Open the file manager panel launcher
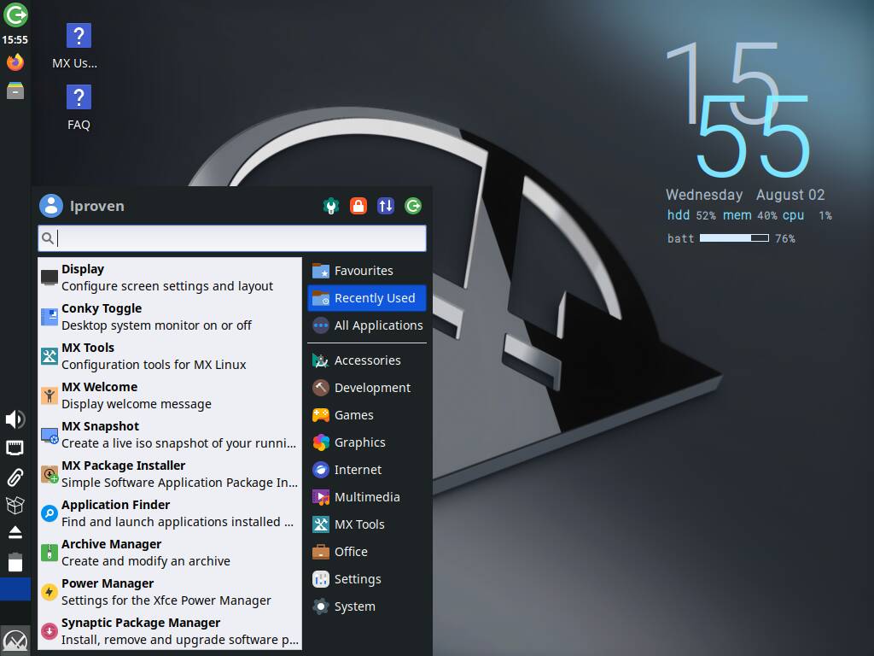 pyautogui.click(x=15, y=91)
